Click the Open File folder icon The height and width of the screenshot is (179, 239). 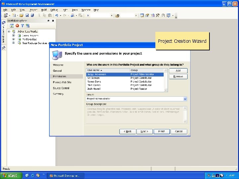point(21,15)
